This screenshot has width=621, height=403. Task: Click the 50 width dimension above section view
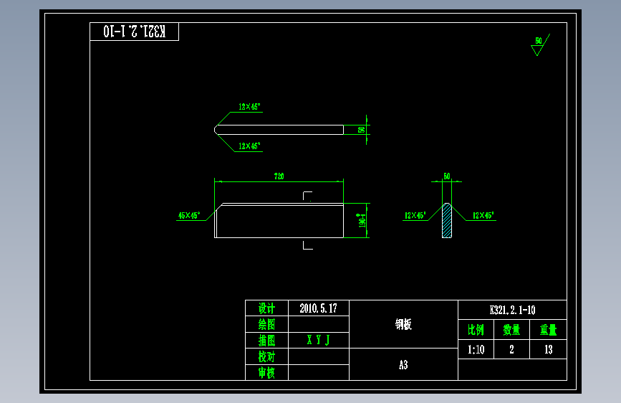point(447,176)
